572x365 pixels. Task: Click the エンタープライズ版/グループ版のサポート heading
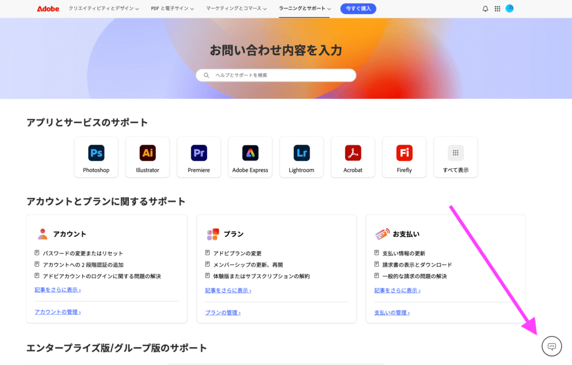(116, 348)
